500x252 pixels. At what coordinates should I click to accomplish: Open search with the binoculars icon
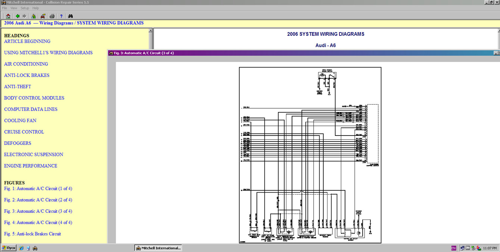click(x=71, y=16)
